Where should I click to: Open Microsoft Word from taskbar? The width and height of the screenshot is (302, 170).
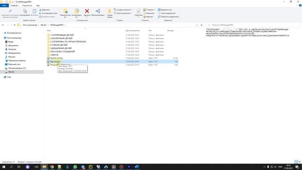coord(137,167)
